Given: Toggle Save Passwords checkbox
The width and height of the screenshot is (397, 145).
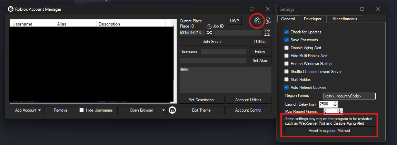Looking at the screenshot, I should (286, 40).
